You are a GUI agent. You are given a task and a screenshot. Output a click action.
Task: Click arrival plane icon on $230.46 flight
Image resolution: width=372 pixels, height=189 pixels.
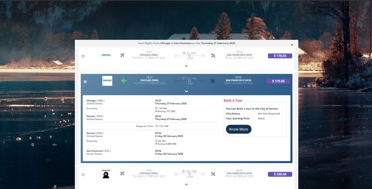tap(213, 174)
